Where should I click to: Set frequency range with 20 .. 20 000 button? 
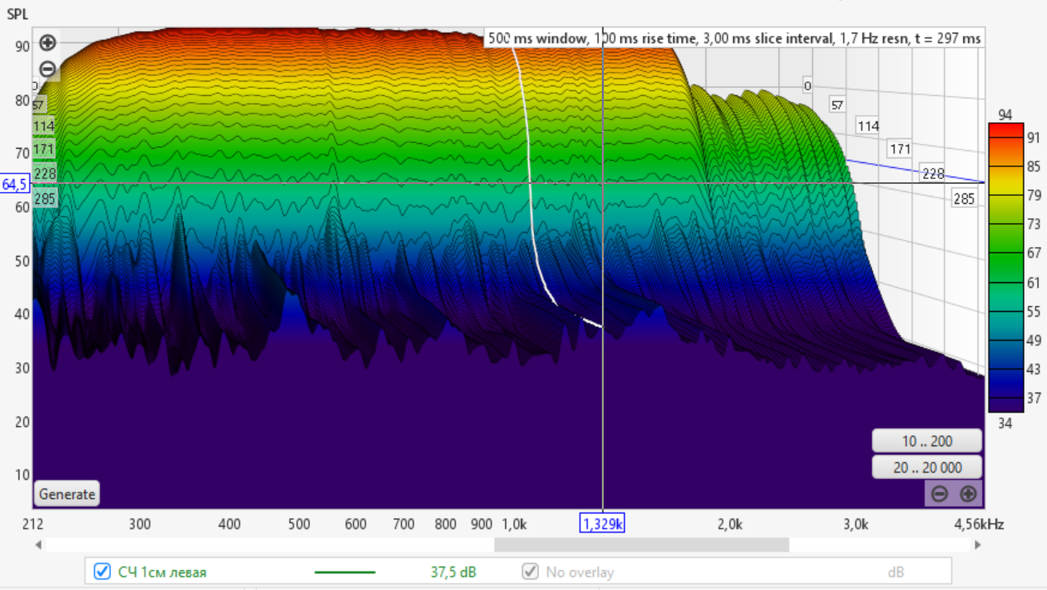point(927,468)
